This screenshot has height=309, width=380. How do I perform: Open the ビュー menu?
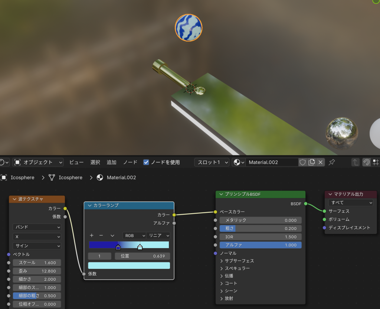pos(76,162)
